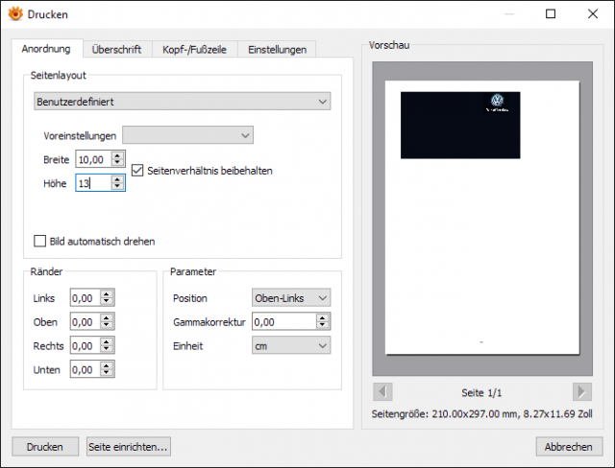
Task: Increase the Gammakorrektur value with up arrow
Action: (x=323, y=317)
